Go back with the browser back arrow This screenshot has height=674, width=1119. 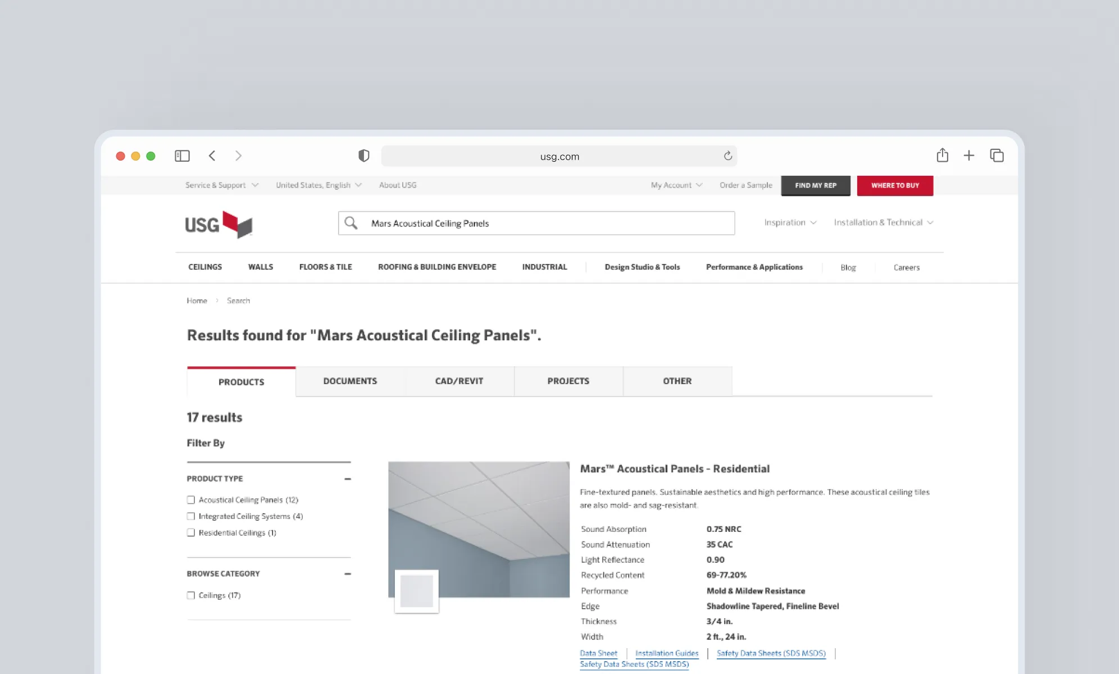click(212, 156)
